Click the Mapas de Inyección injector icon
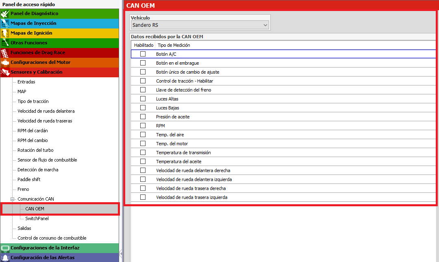The width and height of the screenshot is (439, 262). point(5,23)
